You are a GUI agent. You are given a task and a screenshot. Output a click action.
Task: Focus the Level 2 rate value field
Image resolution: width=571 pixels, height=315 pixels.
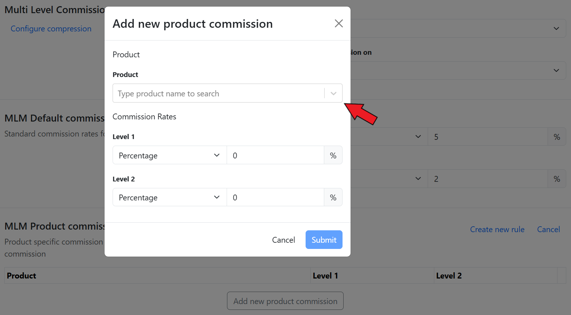(275, 197)
